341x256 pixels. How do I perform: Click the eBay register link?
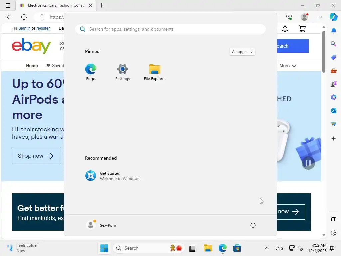[x=43, y=28]
